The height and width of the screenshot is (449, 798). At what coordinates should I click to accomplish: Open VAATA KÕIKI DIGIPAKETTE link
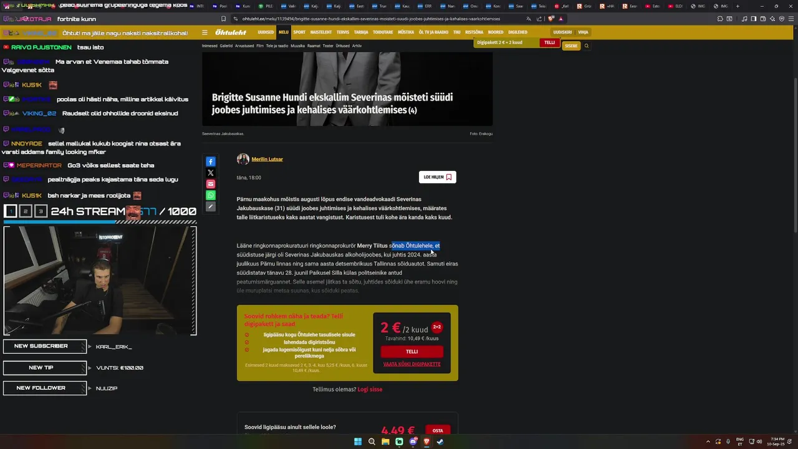412,364
